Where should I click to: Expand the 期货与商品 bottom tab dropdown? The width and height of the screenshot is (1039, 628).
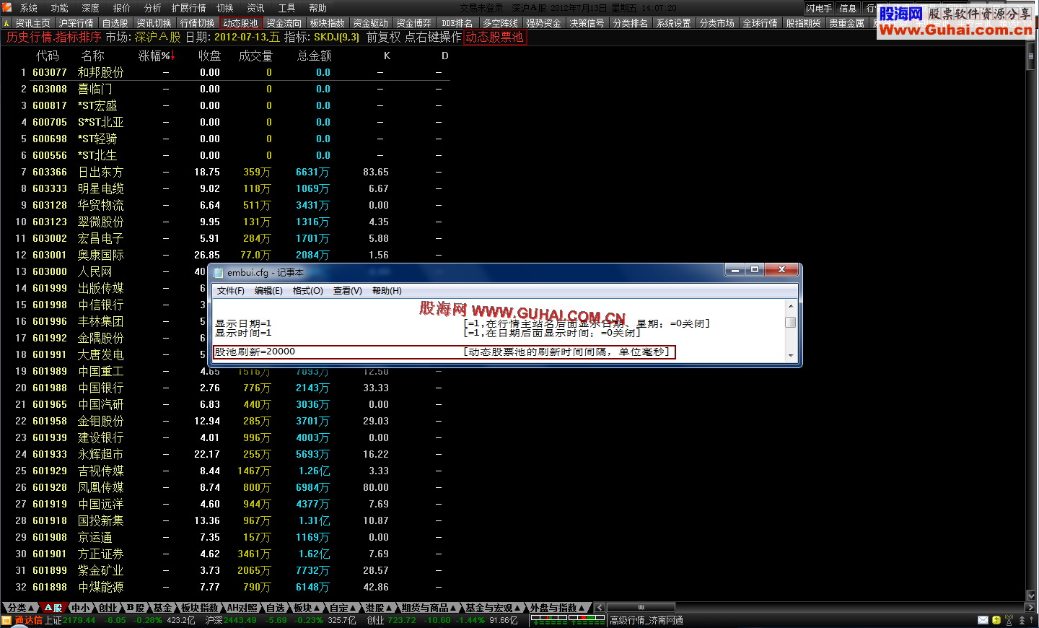click(x=429, y=608)
